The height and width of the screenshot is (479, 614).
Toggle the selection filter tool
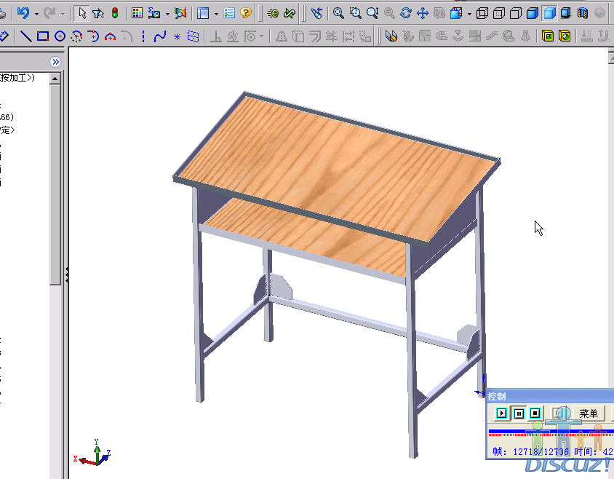click(98, 13)
